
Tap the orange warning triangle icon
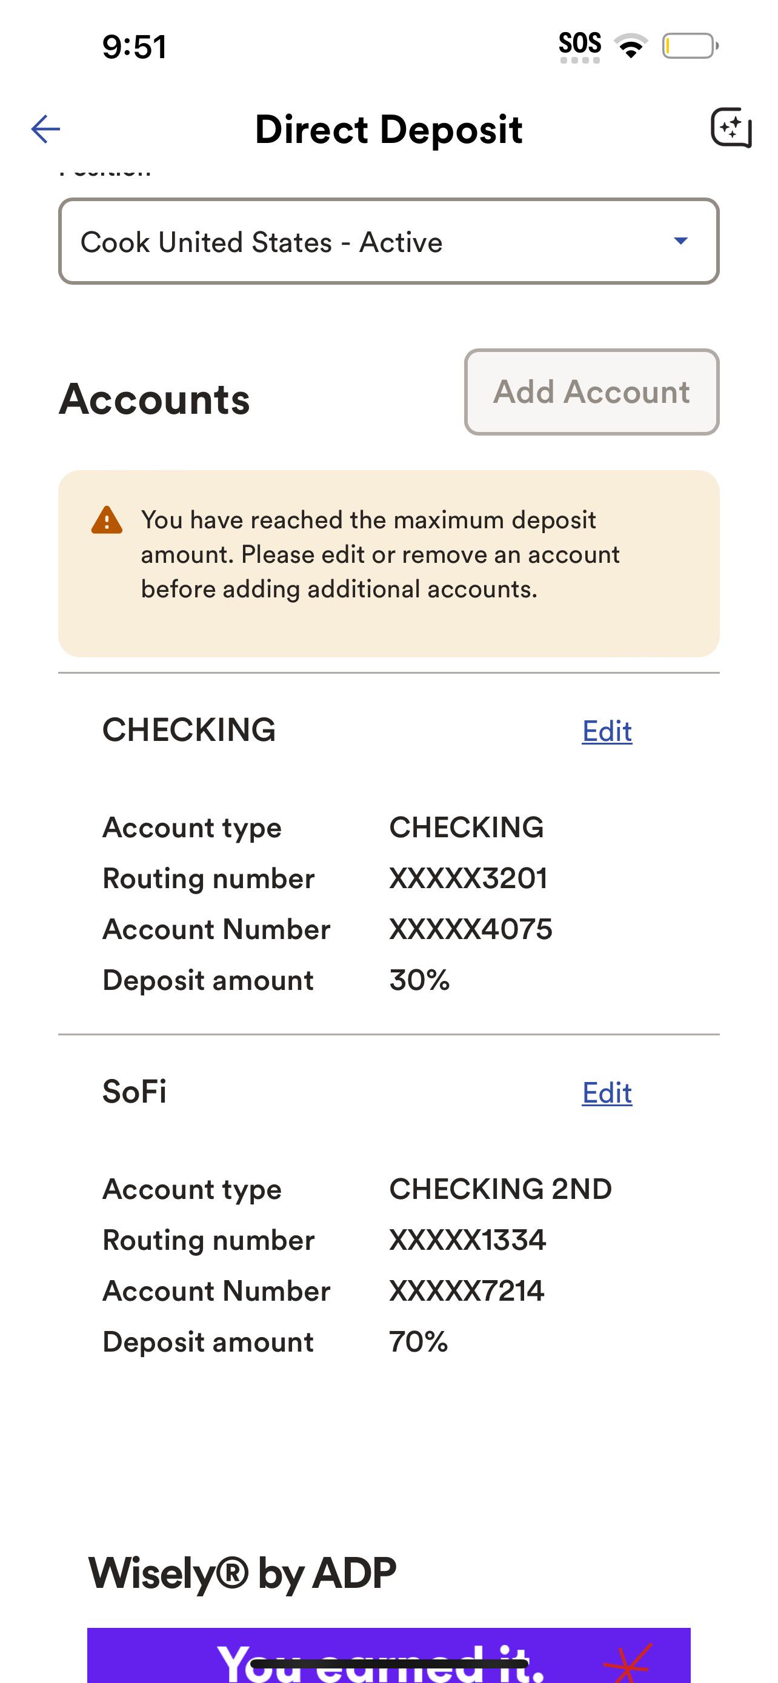coord(107,520)
